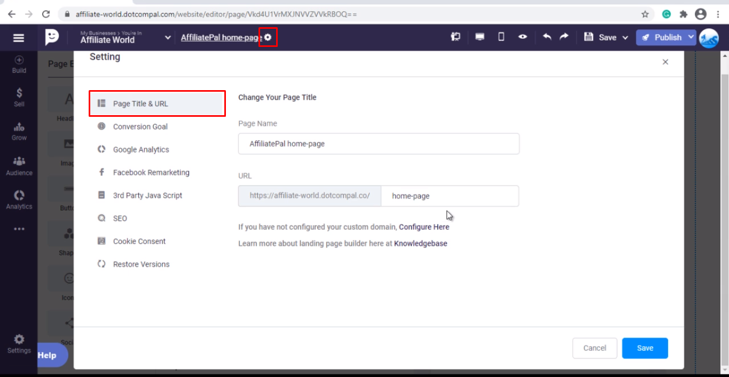The image size is (729, 377).
Task: Open Settings at bottom of sidebar
Action: click(x=19, y=344)
